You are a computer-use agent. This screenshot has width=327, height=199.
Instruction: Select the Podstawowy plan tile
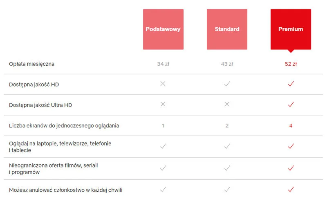point(163,29)
